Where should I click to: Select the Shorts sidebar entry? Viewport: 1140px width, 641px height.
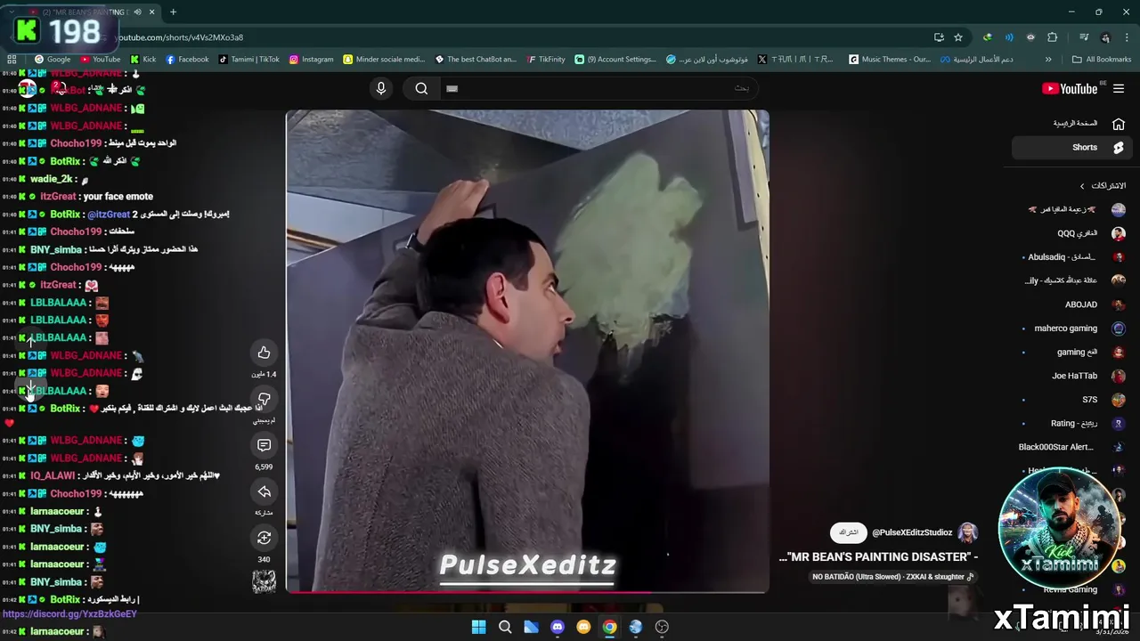1071,148
